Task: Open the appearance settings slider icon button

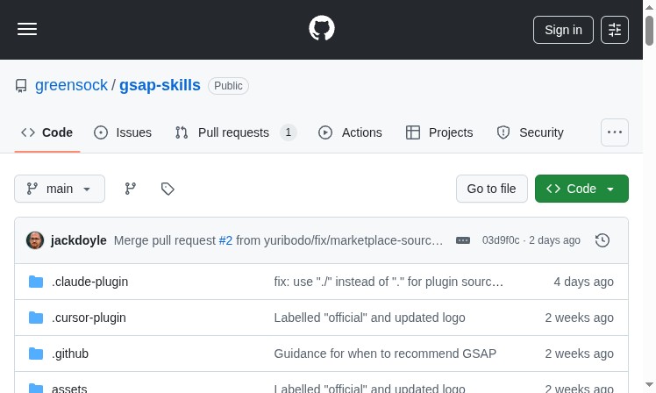Action: (615, 30)
